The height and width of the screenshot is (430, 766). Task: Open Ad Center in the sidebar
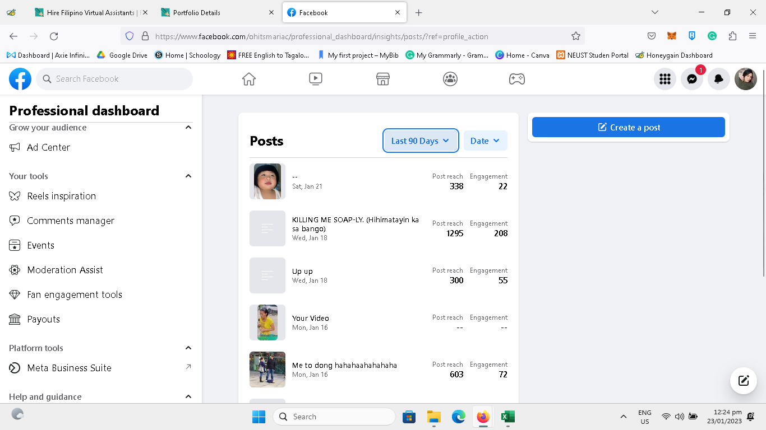101,147
